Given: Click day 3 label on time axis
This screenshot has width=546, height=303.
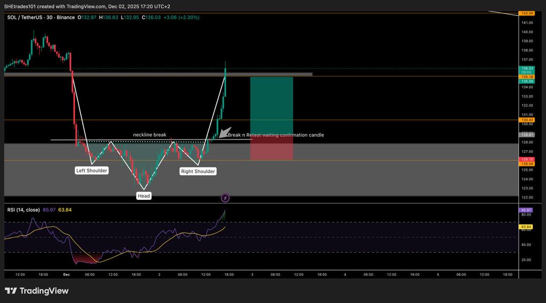Looking at the screenshot, I should pos(252,275).
